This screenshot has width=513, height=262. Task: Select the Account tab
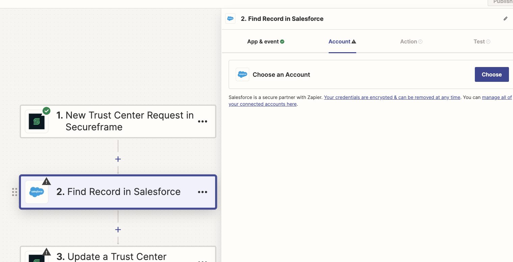pyautogui.click(x=342, y=41)
